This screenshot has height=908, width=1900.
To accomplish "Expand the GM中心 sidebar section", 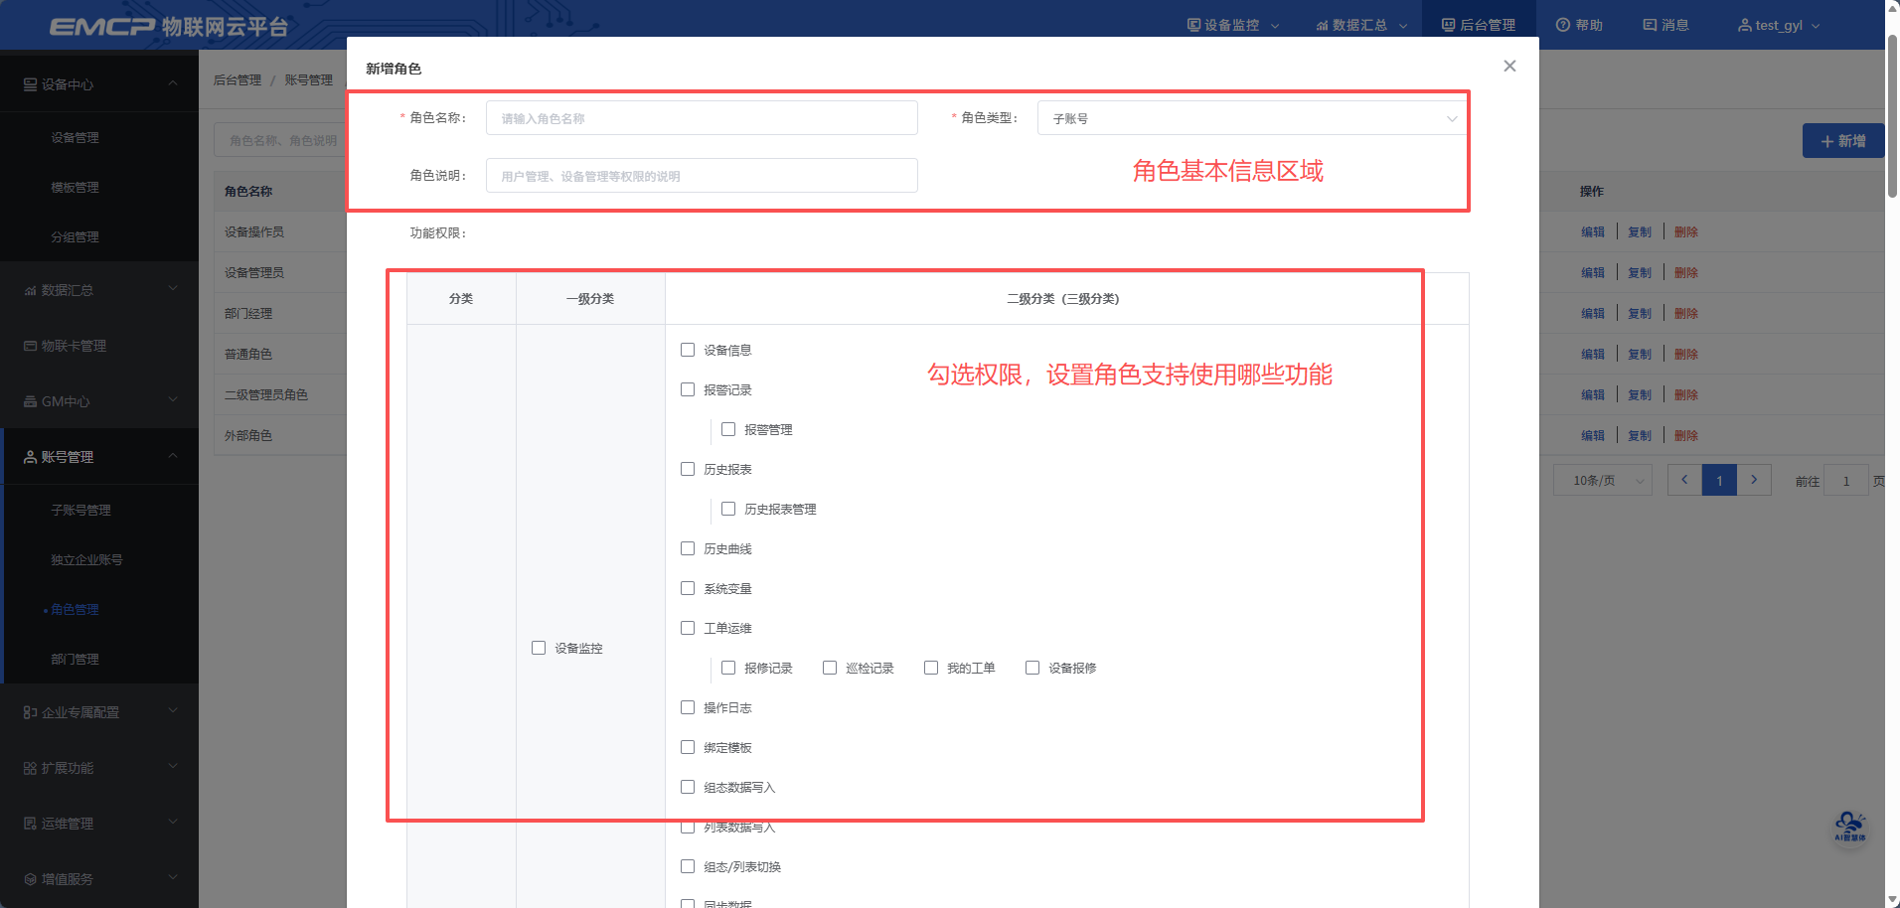I will (x=99, y=401).
